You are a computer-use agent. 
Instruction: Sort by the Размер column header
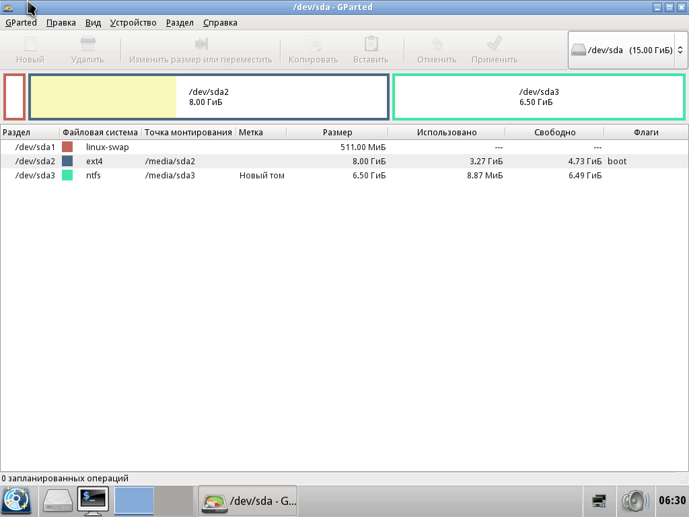[x=337, y=133]
